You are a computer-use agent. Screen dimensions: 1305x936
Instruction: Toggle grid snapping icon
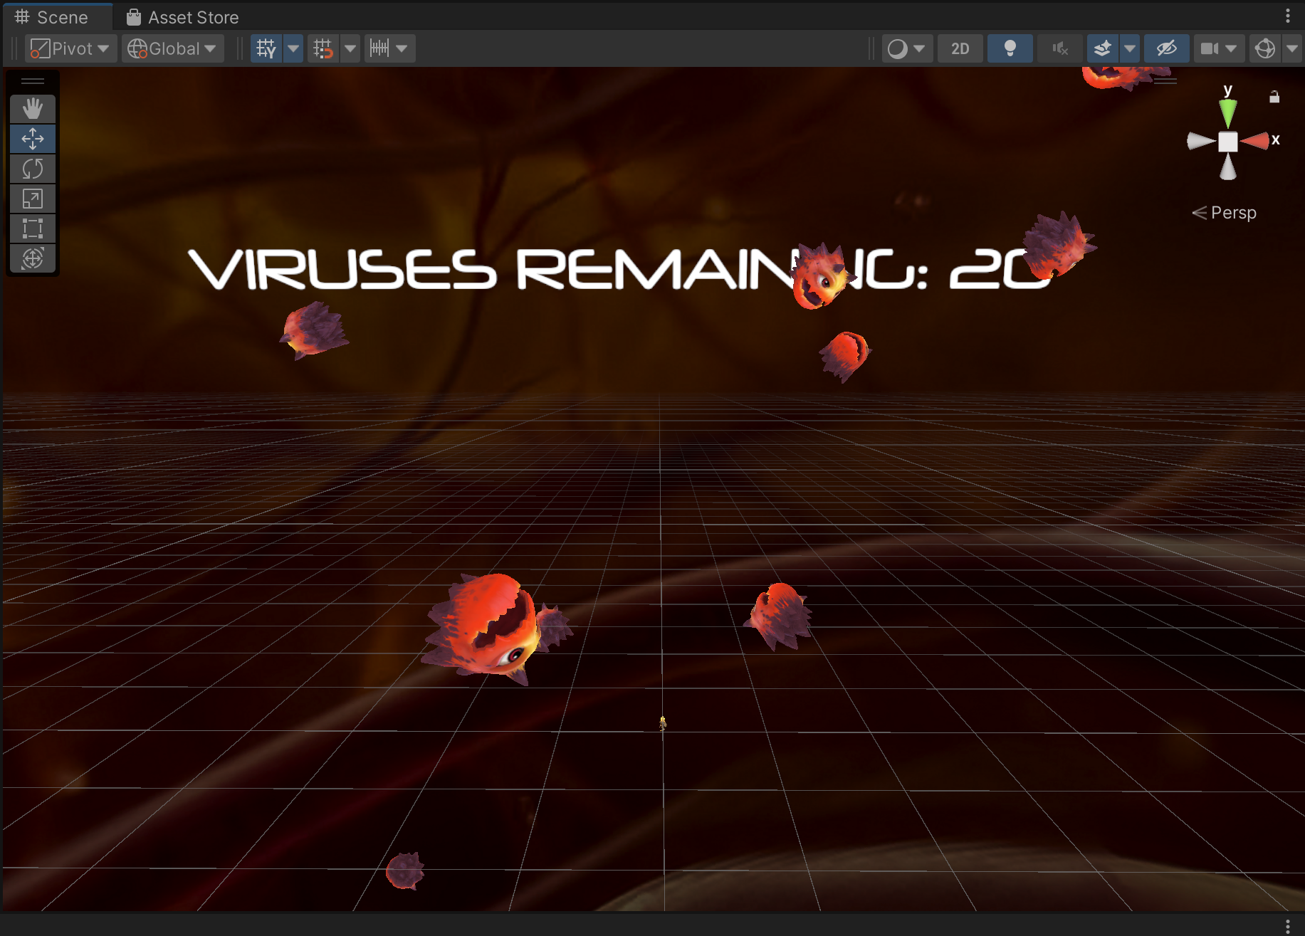coord(323,48)
